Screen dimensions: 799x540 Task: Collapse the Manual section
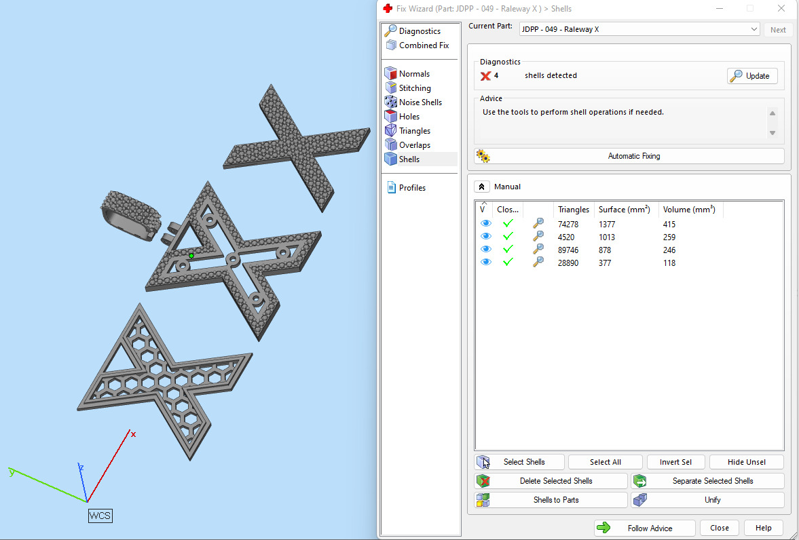tap(481, 187)
